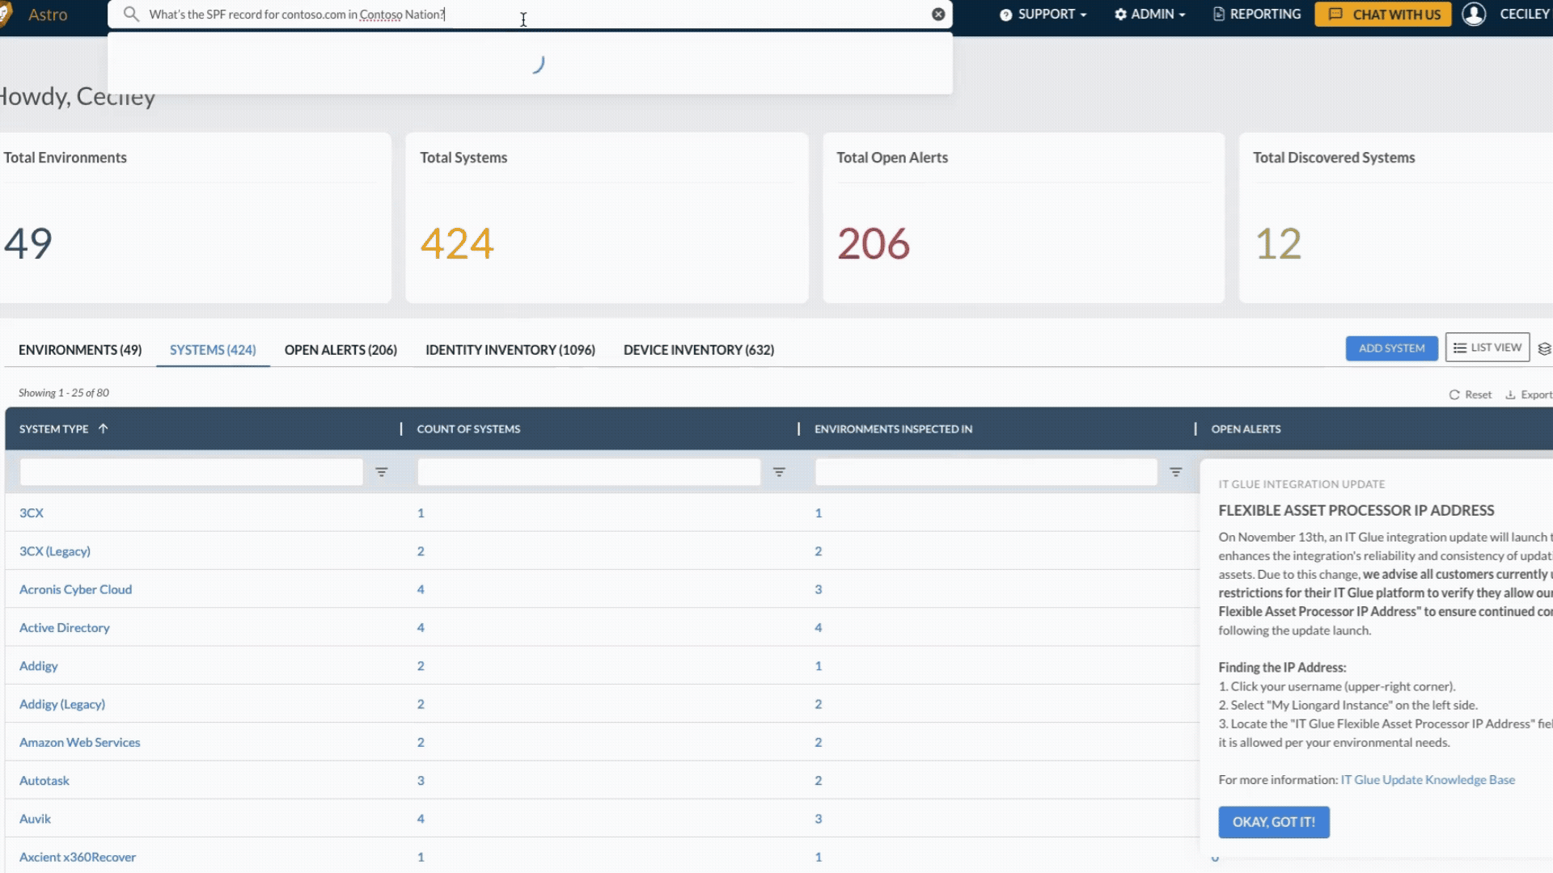Click the System Type filter text field
Screen dimensions: 1553x873
[191, 472]
